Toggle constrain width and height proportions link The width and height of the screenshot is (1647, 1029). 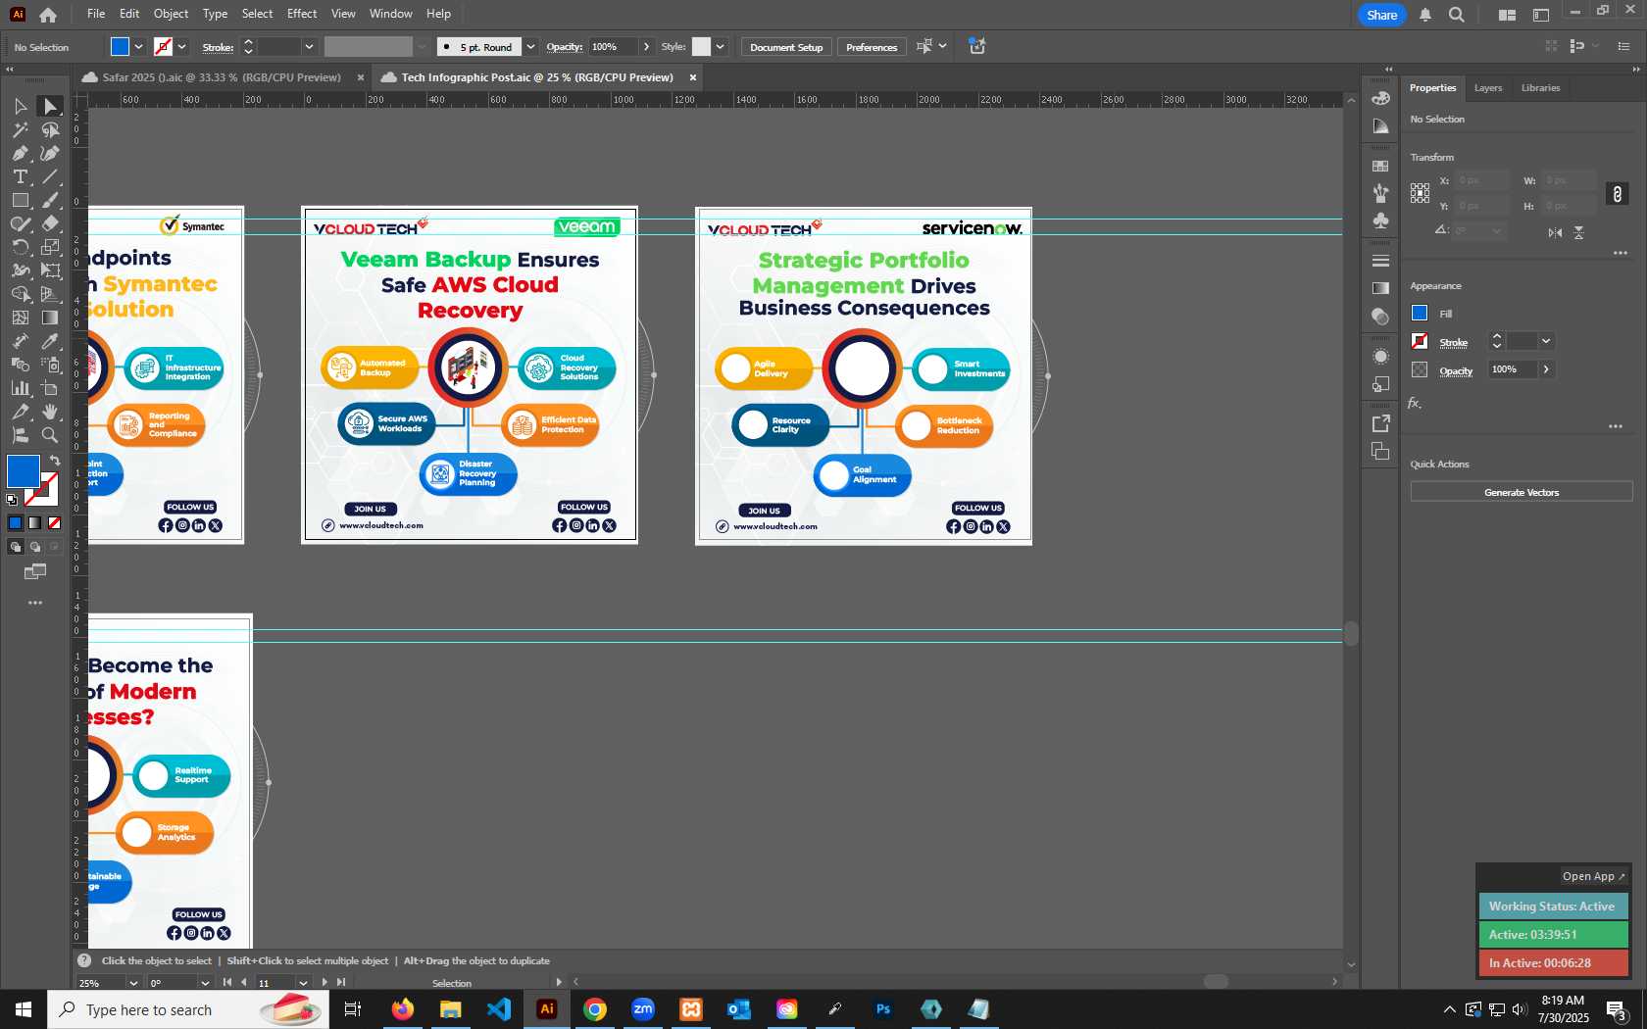1617,194
